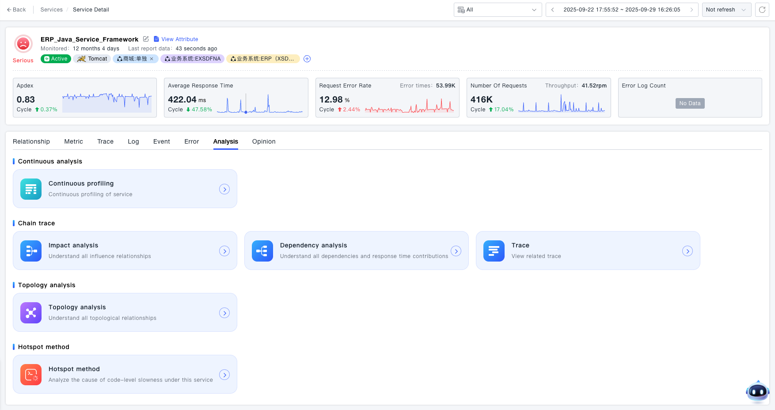The image size is (775, 410).
Task: Open the All filter dropdown
Action: click(x=498, y=10)
